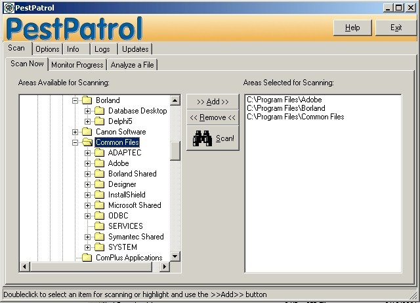Expand the Adobe node under Common Files
Viewport: 420px width, 303px height.
(x=87, y=163)
